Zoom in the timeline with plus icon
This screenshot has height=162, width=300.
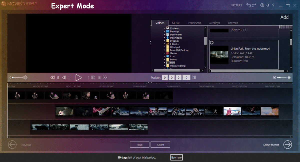(289, 78)
